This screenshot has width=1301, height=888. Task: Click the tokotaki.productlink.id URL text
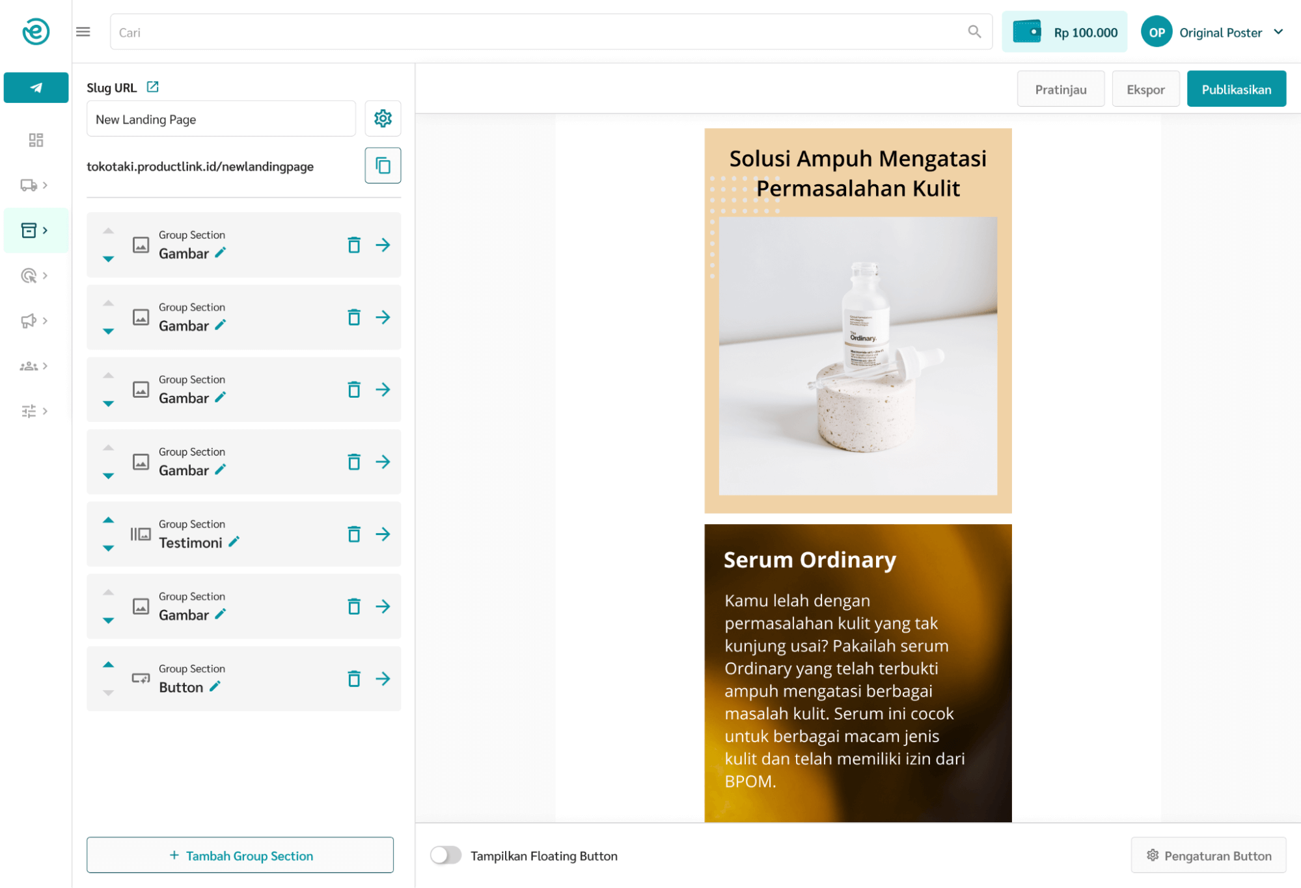(200, 166)
